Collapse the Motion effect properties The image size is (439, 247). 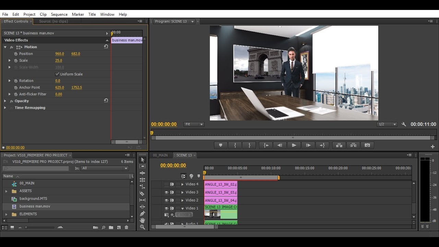point(5,47)
